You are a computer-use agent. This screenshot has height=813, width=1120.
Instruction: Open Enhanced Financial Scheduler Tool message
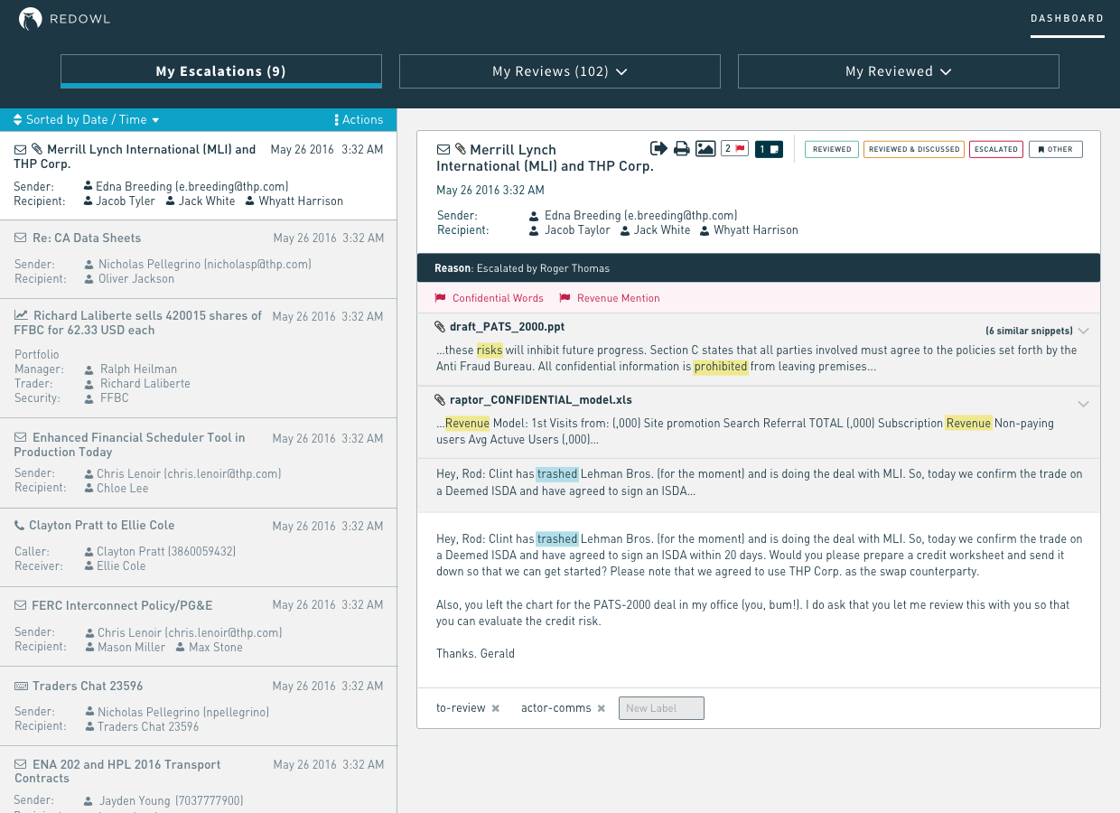(198, 463)
